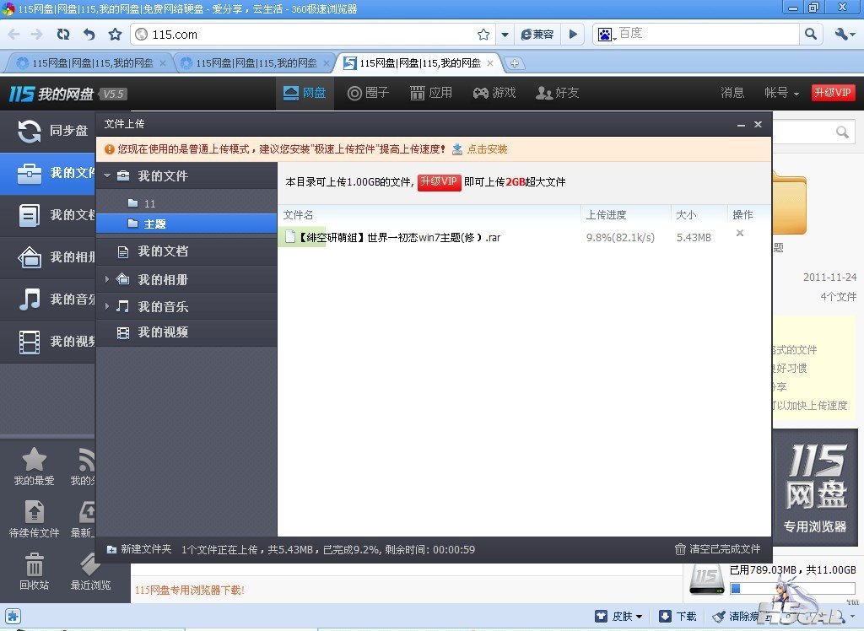Open a new browser tab
Viewport: 864px width, 631px height.
514,63
